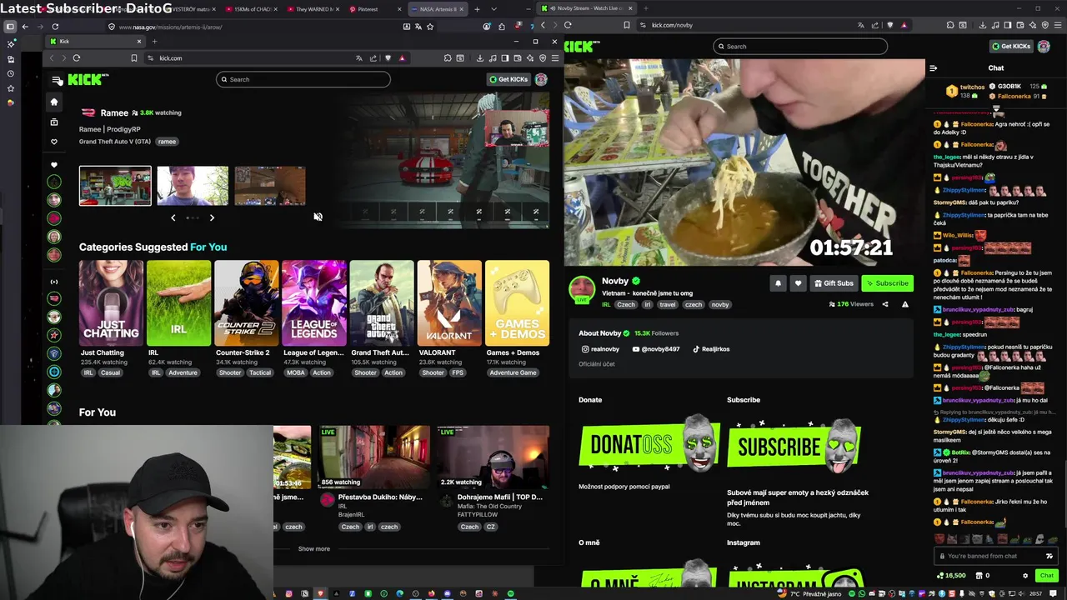Open downloads icon in kick.com window toolbar
The image size is (1067, 600).
pyautogui.click(x=480, y=58)
